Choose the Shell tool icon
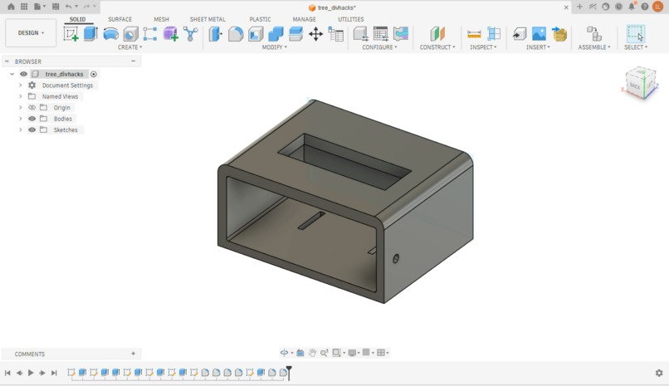669x386 pixels. [256, 34]
